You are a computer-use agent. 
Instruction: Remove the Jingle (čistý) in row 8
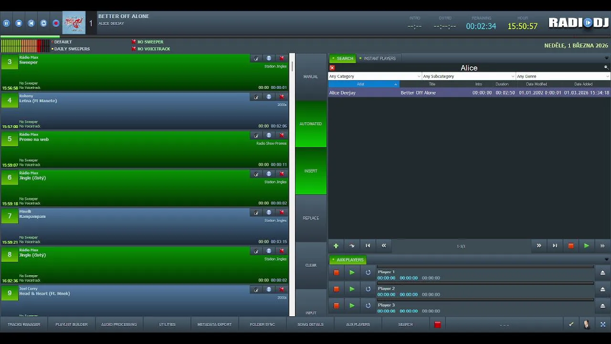point(282,251)
